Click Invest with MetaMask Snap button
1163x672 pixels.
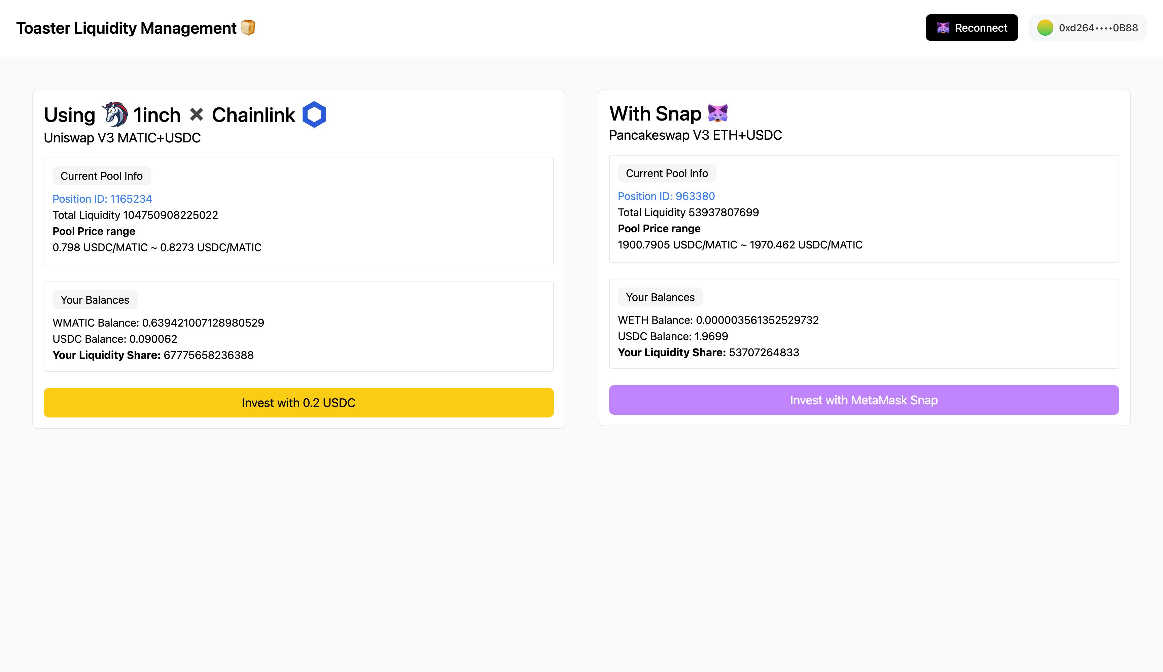(864, 400)
